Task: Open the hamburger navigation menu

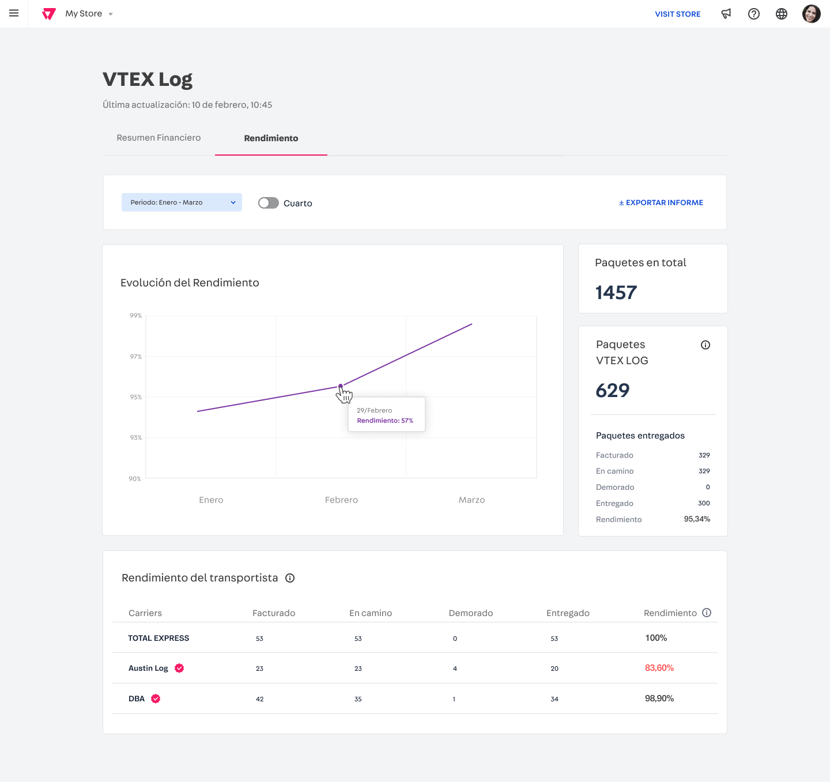Action: coord(14,14)
